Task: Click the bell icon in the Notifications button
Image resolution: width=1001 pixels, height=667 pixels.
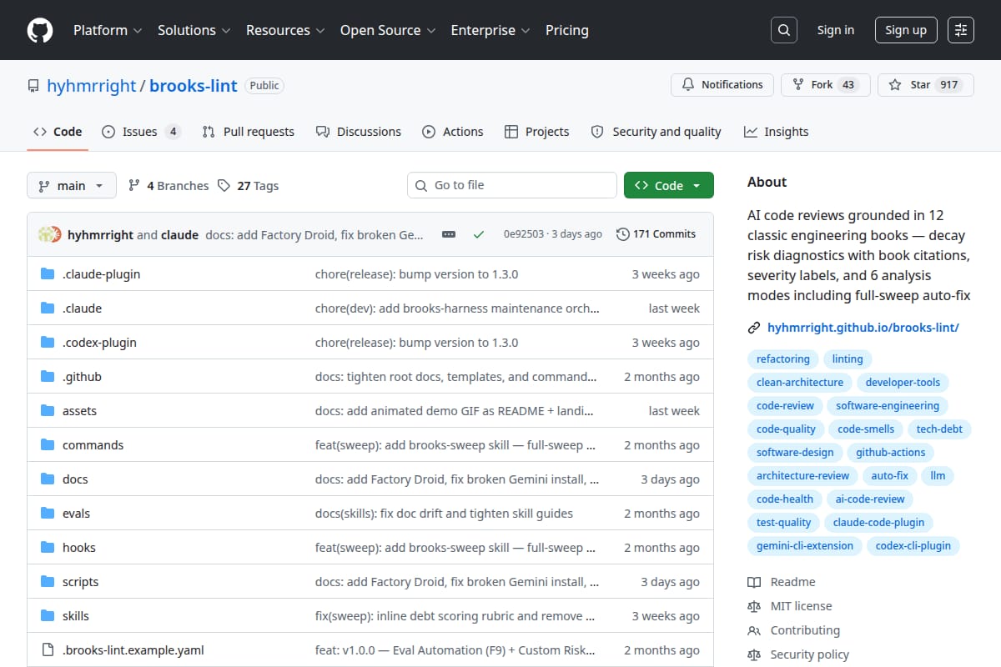Action: (688, 85)
